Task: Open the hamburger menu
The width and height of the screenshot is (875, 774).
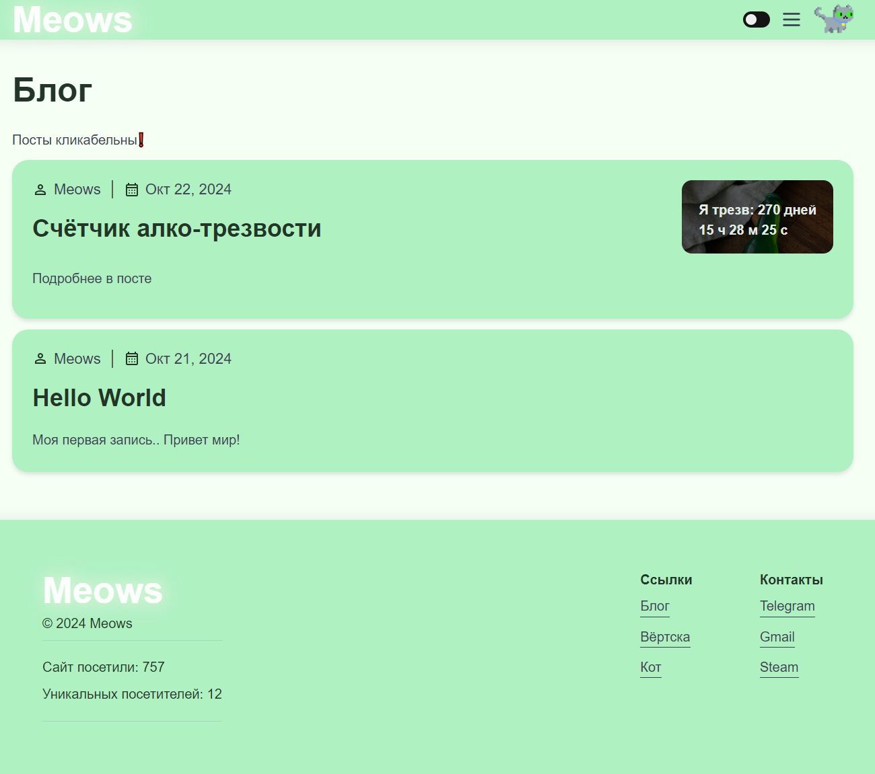Action: tap(792, 20)
